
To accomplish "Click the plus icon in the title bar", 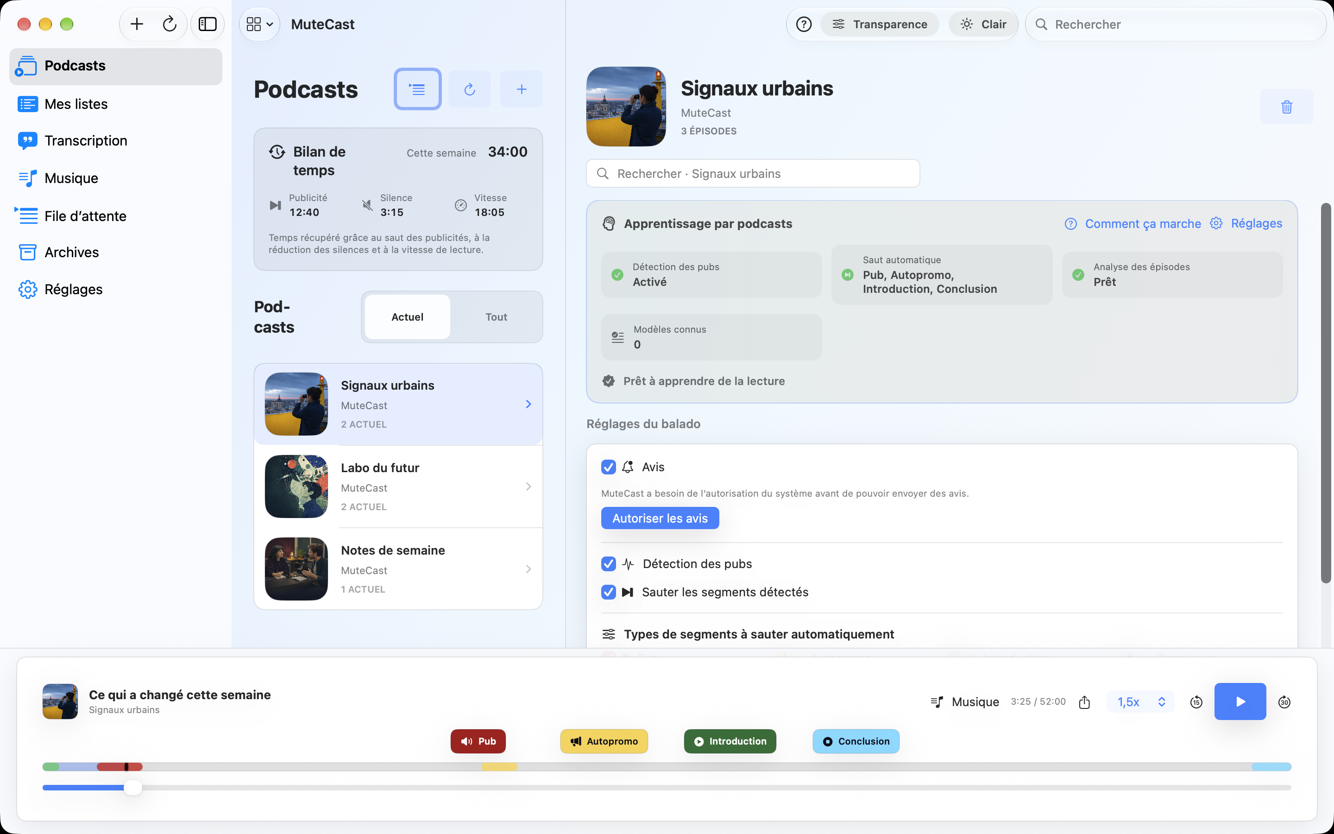I will [137, 24].
